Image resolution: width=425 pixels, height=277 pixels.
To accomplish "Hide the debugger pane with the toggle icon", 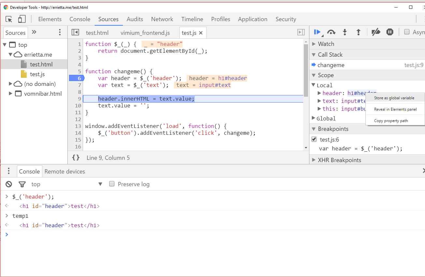I will click(301, 32).
